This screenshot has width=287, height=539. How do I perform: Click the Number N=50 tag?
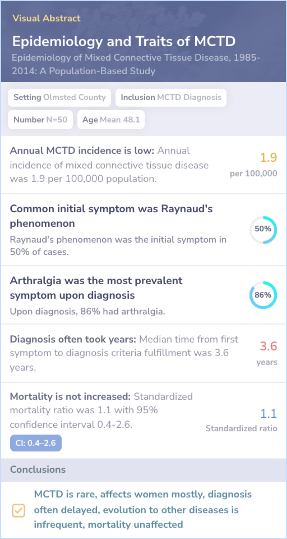pyautogui.click(x=40, y=120)
